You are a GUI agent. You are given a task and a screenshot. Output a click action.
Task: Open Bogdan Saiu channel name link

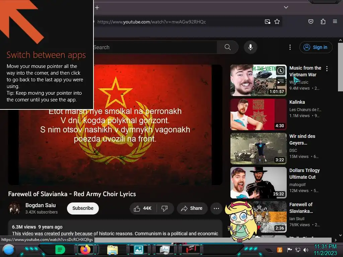click(41, 205)
